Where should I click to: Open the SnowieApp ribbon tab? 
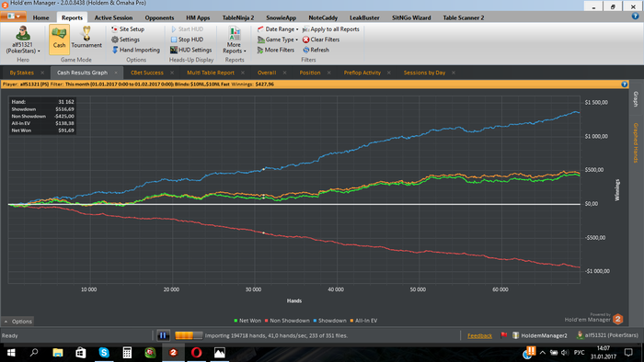281,17
